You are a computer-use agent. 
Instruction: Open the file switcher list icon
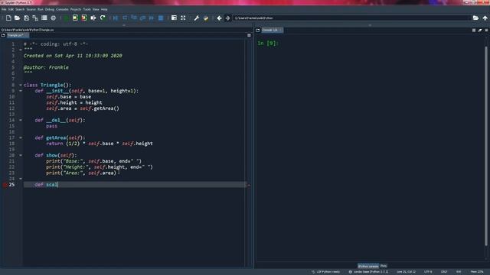pos(44,18)
